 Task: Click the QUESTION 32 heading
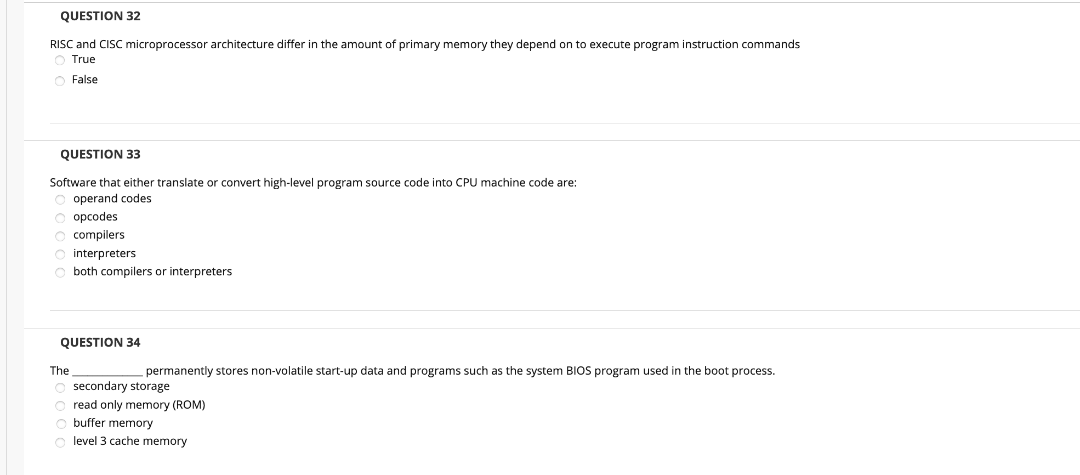[99, 16]
